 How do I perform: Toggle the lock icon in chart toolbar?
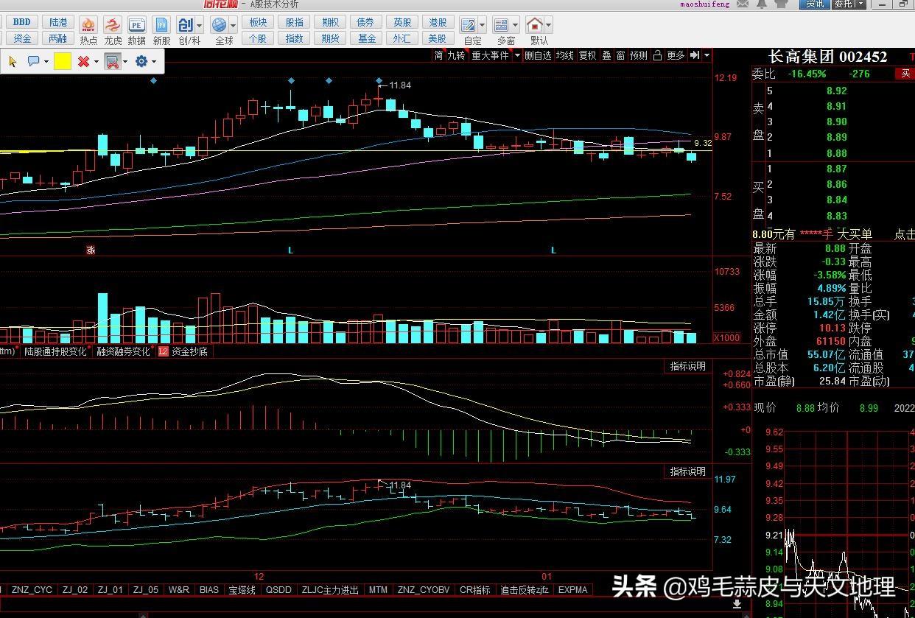click(x=657, y=55)
